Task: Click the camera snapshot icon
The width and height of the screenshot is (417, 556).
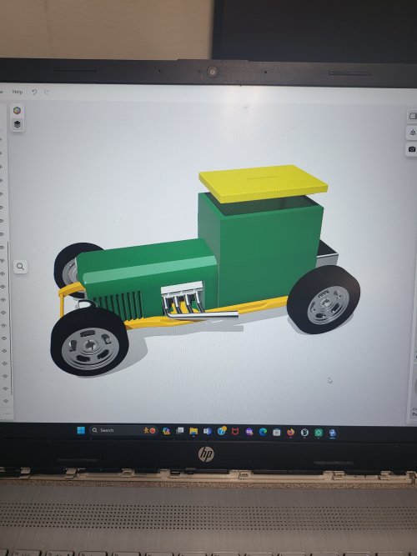Action: tap(412, 149)
